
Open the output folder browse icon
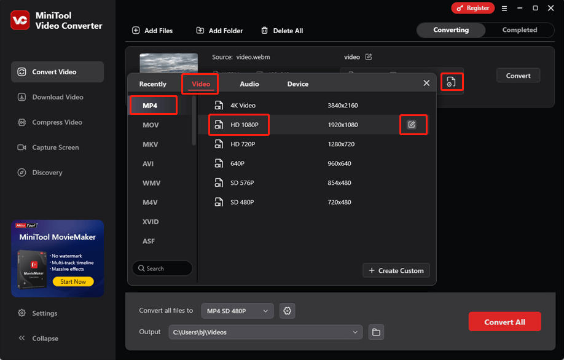[x=376, y=332]
